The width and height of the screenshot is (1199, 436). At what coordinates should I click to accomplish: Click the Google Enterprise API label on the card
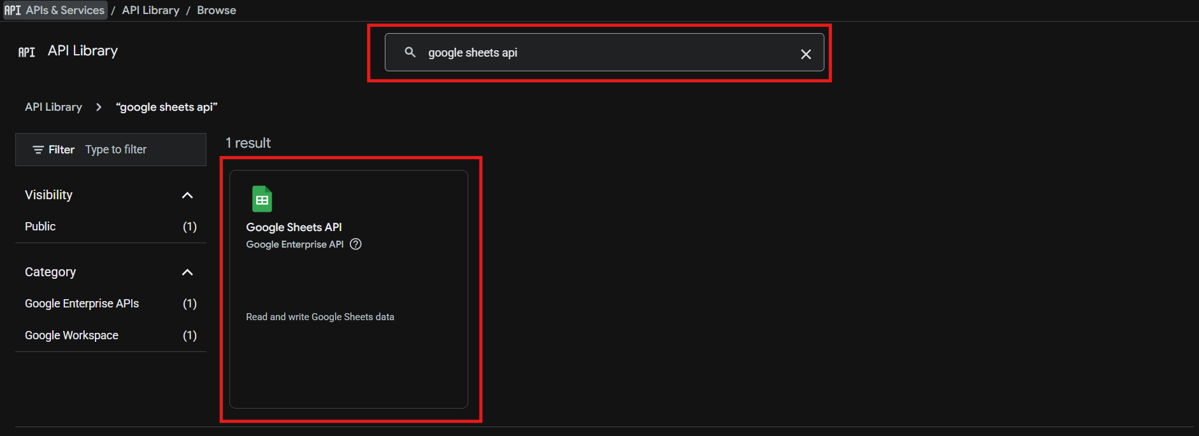tap(295, 244)
